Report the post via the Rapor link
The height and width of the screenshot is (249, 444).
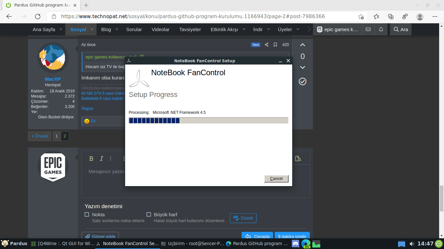tap(87, 109)
